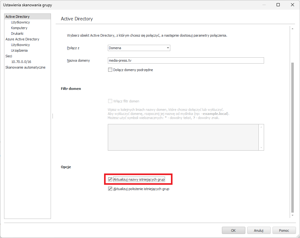Click the OK button
The width and height of the screenshot is (300, 238).
pos(233,230)
